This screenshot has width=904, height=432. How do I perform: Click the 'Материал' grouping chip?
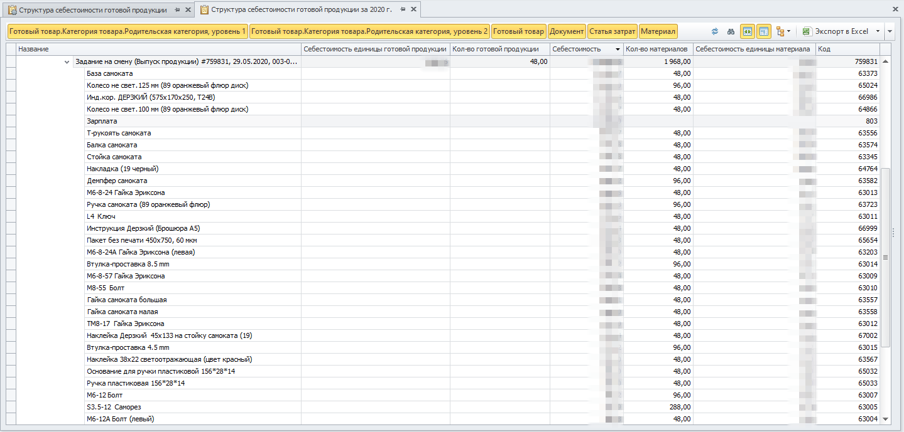pos(658,31)
